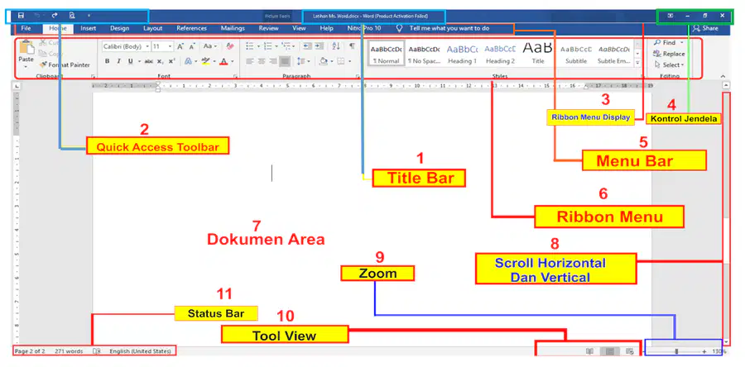Align text to the right
Image resolution: width=745 pixels, height=367 pixels.
(x=273, y=61)
